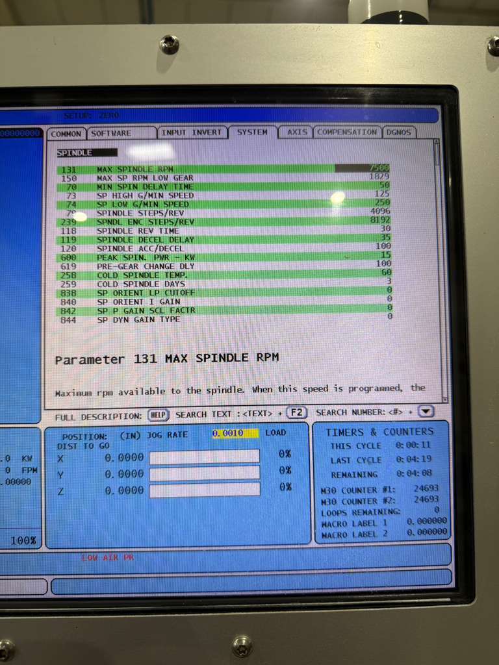Click the Parameter 131 MAX SPINDLE RPM heading

(x=167, y=359)
